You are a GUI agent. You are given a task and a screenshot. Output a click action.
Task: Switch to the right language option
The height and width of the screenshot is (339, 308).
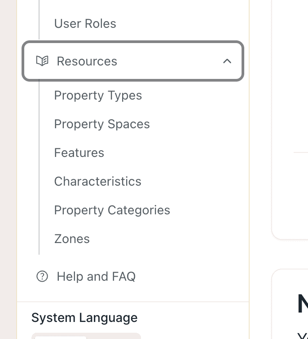pos(114,336)
